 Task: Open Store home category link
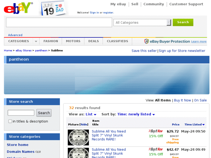click(x=18, y=145)
